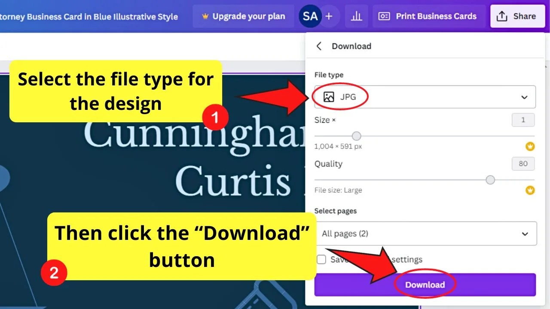Viewport: 550px width, 309px height.
Task: Check the Save download settings box
Action: pos(321,259)
